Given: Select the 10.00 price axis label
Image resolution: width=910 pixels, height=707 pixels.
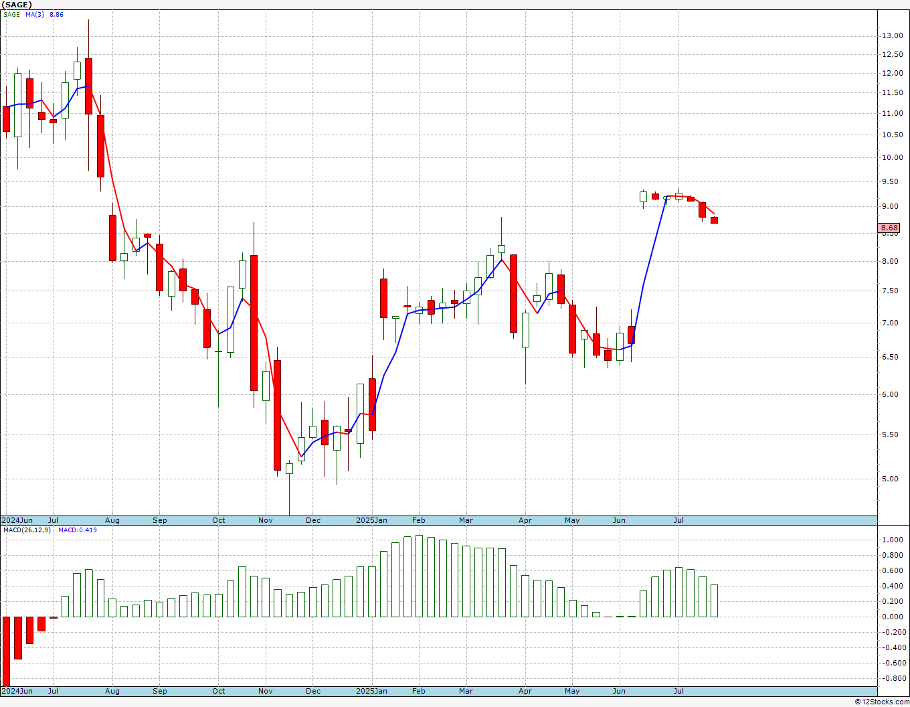Looking at the screenshot, I should (892, 157).
